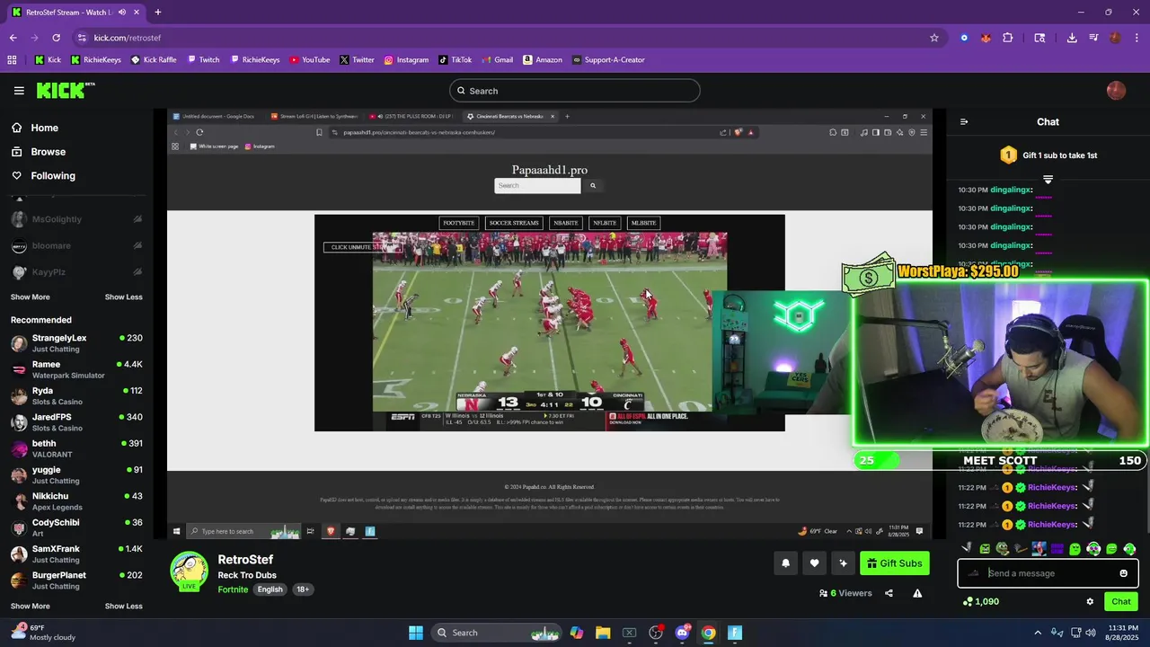
Task: Show less recommended channels
Action: coord(123,607)
